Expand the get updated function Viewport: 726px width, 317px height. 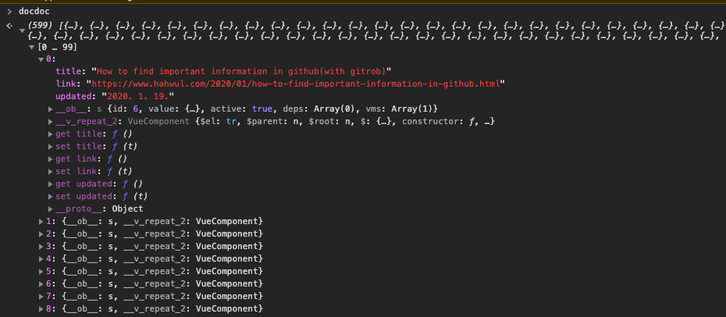point(51,184)
